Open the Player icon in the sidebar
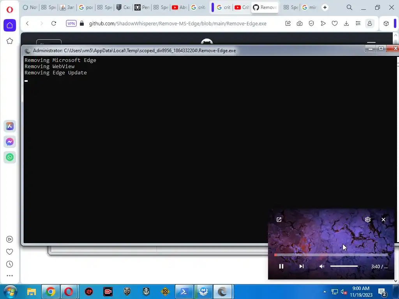The width and height of the screenshot is (399, 299). 9,239
